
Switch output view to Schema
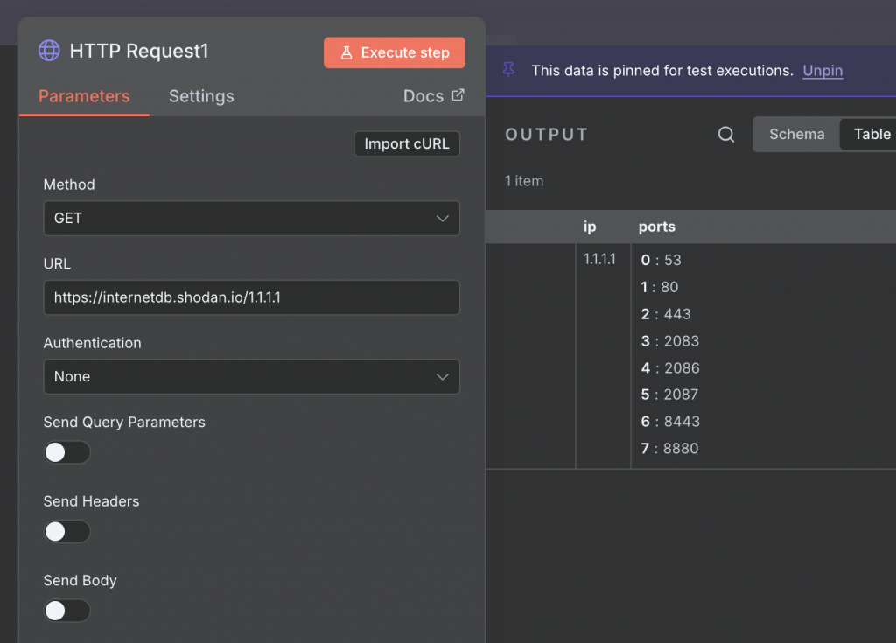[x=796, y=134]
